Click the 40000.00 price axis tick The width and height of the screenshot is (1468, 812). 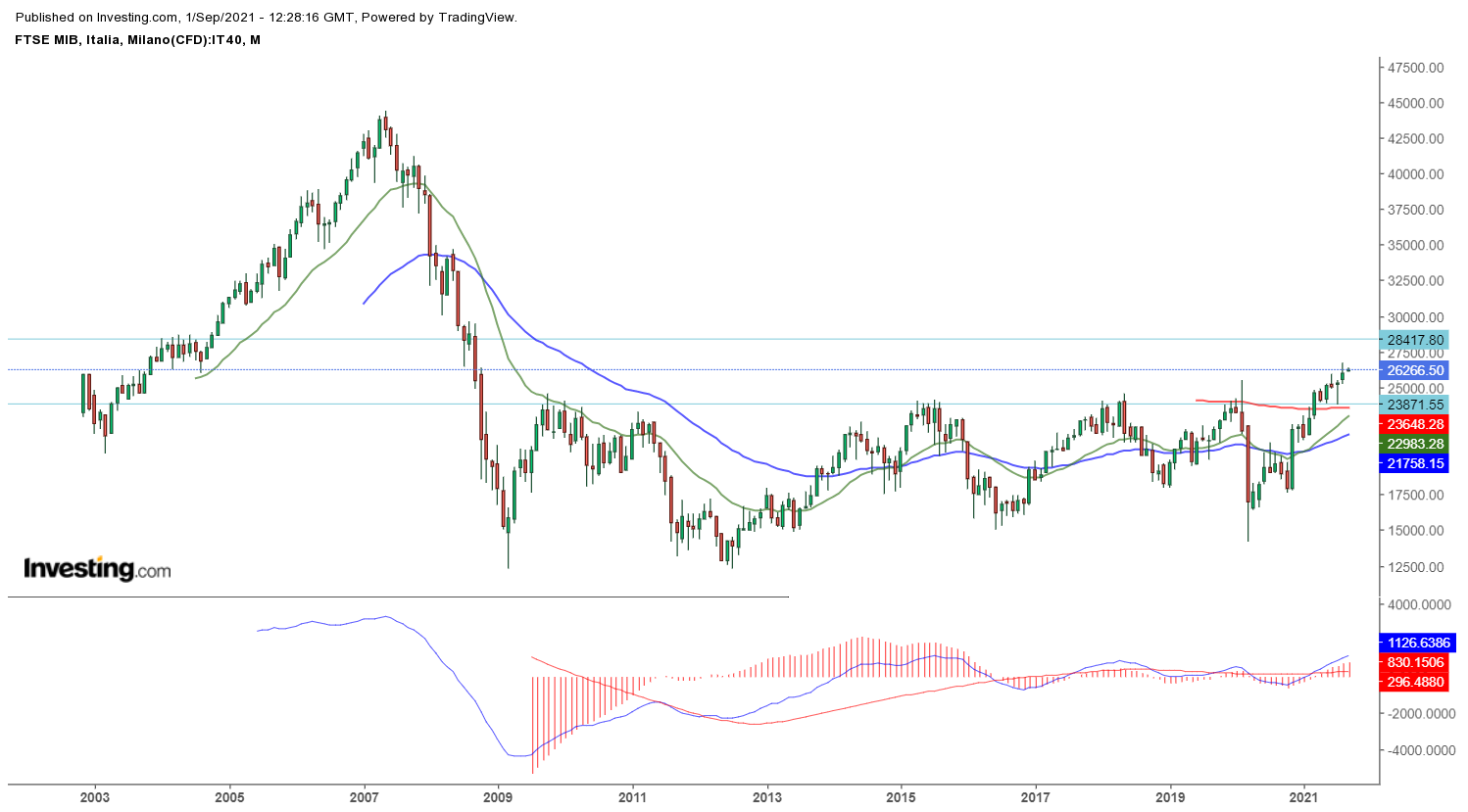click(1415, 174)
